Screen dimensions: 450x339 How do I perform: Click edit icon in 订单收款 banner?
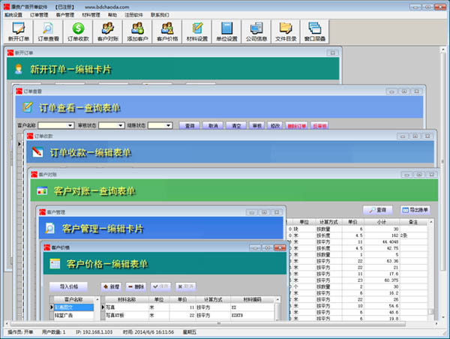pyautogui.click(x=37, y=151)
